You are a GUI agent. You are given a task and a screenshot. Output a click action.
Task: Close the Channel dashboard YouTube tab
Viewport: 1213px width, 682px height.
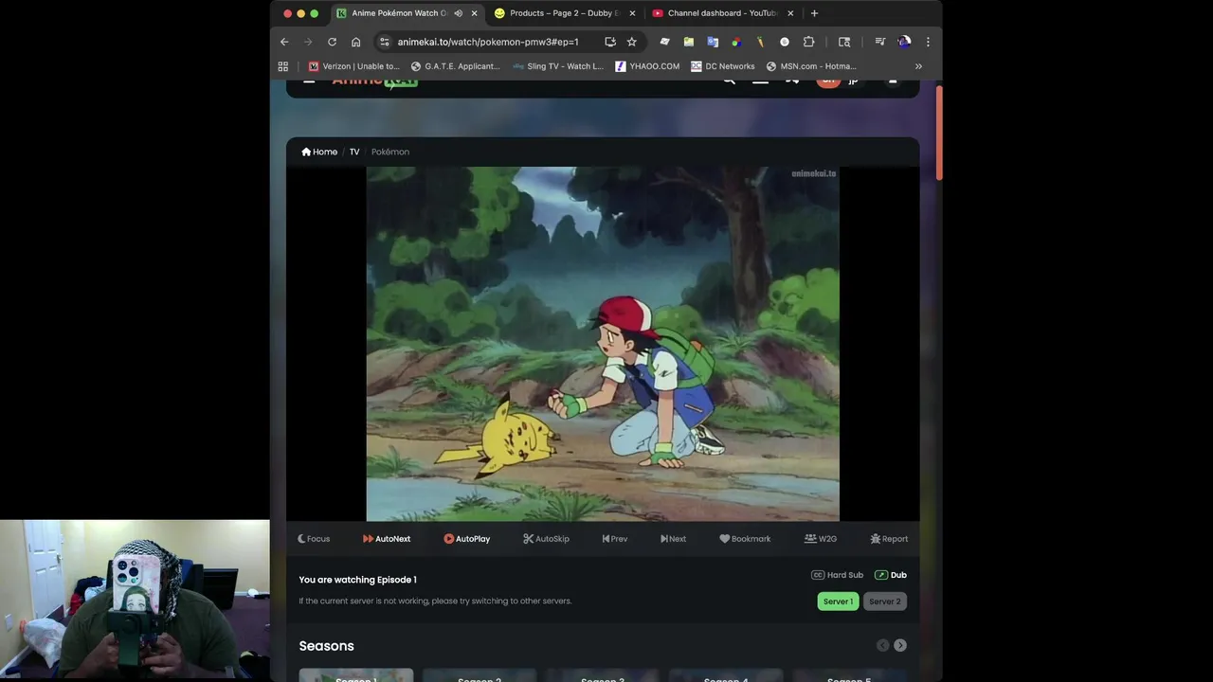(x=790, y=13)
